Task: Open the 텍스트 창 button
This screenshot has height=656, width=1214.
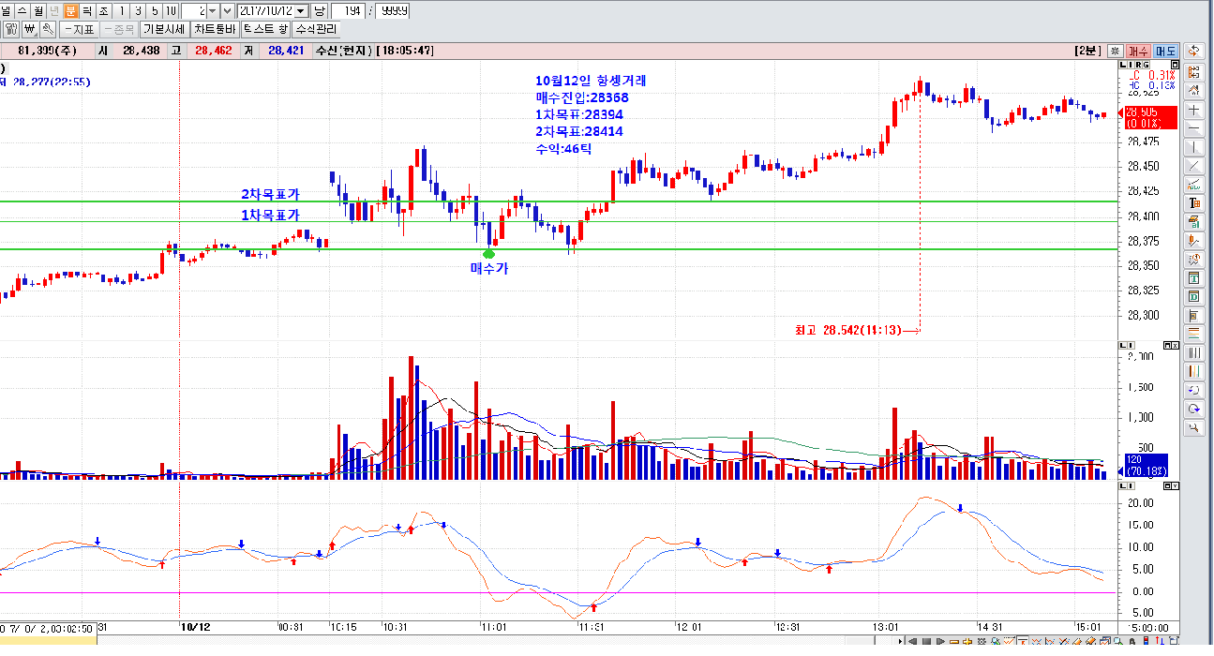Action: tap(266, 29)
